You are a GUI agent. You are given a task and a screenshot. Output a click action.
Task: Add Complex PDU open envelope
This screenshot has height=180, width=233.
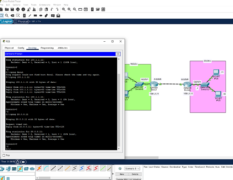click(58, 16)
